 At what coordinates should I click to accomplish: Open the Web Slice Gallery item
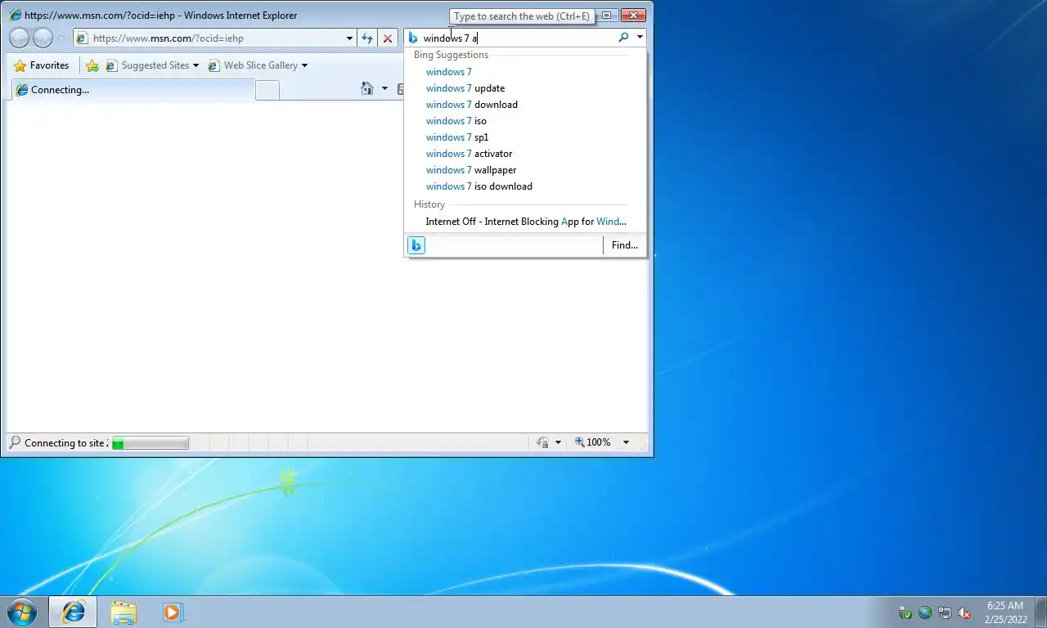click(258, 65)
